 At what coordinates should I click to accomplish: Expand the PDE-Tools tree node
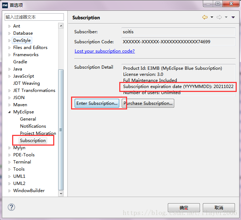9,155
